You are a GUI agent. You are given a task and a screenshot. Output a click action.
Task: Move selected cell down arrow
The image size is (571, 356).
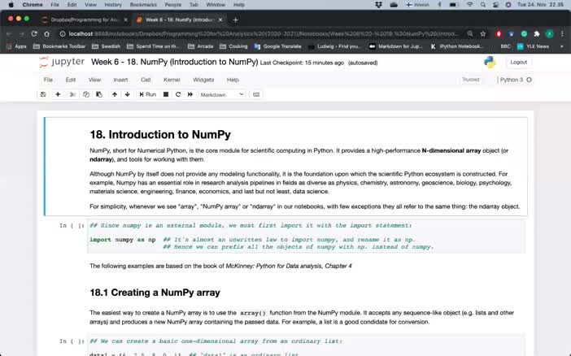[x=127, y=94]
